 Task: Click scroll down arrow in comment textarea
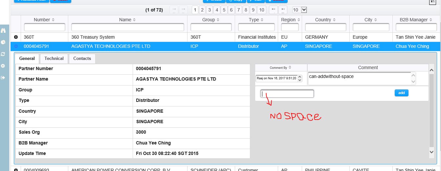(413, 81)
